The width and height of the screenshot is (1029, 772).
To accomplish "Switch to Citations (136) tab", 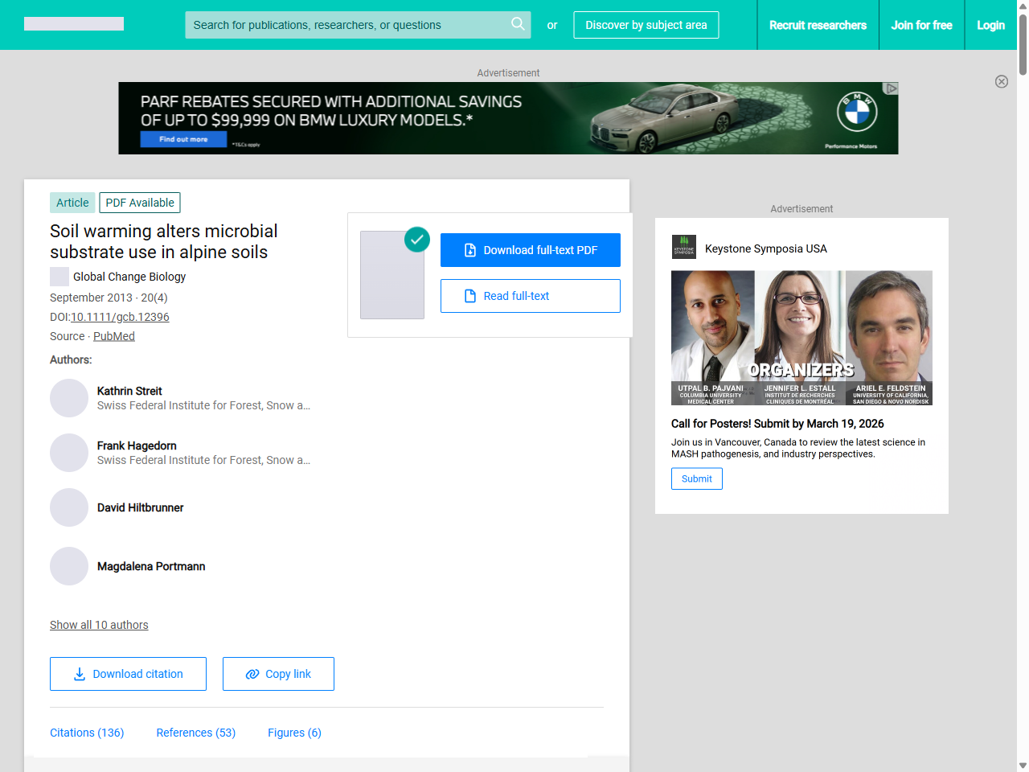I will 87,733.
